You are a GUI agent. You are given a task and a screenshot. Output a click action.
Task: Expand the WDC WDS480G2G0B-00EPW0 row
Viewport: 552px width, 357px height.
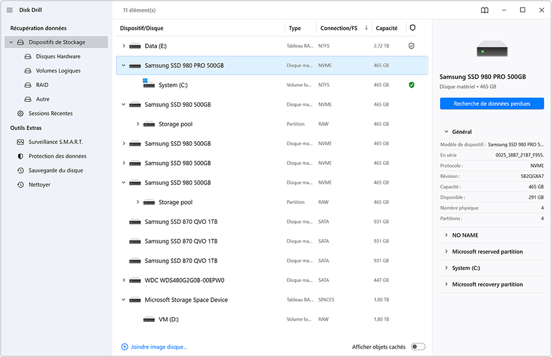click(x=124, y=280)
